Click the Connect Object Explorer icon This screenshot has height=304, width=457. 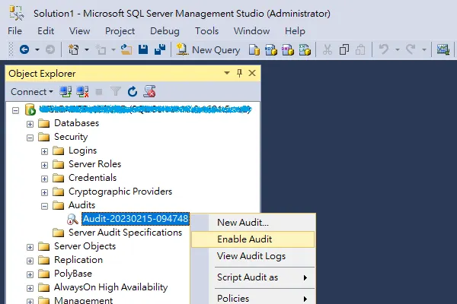click(66, 92)
